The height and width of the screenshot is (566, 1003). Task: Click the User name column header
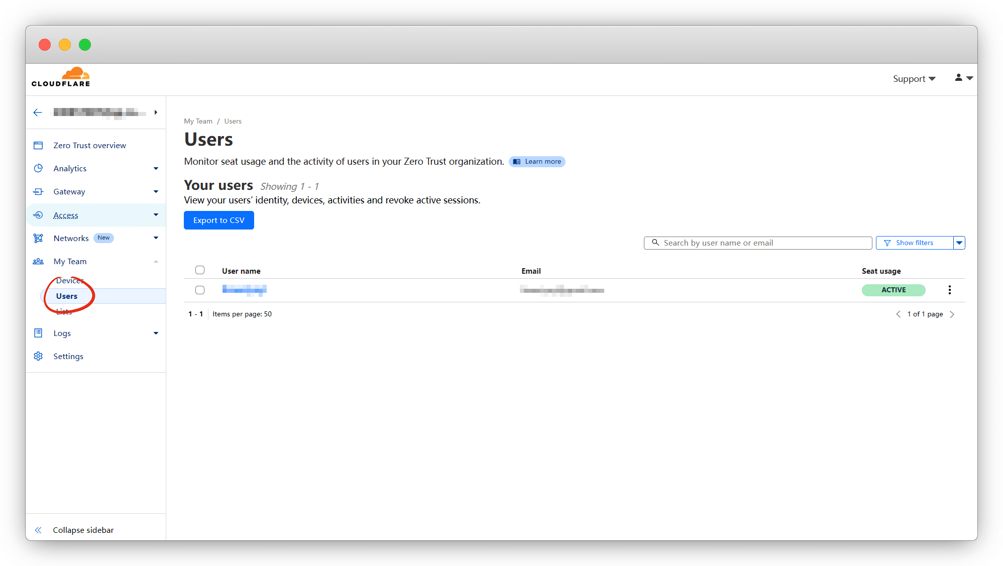click(241, 271)
